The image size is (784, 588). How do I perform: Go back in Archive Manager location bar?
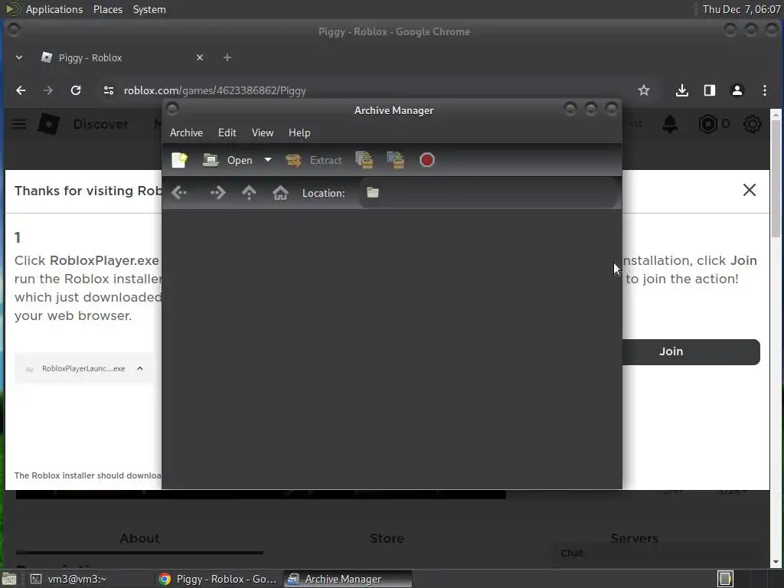(x=179, y=192)
